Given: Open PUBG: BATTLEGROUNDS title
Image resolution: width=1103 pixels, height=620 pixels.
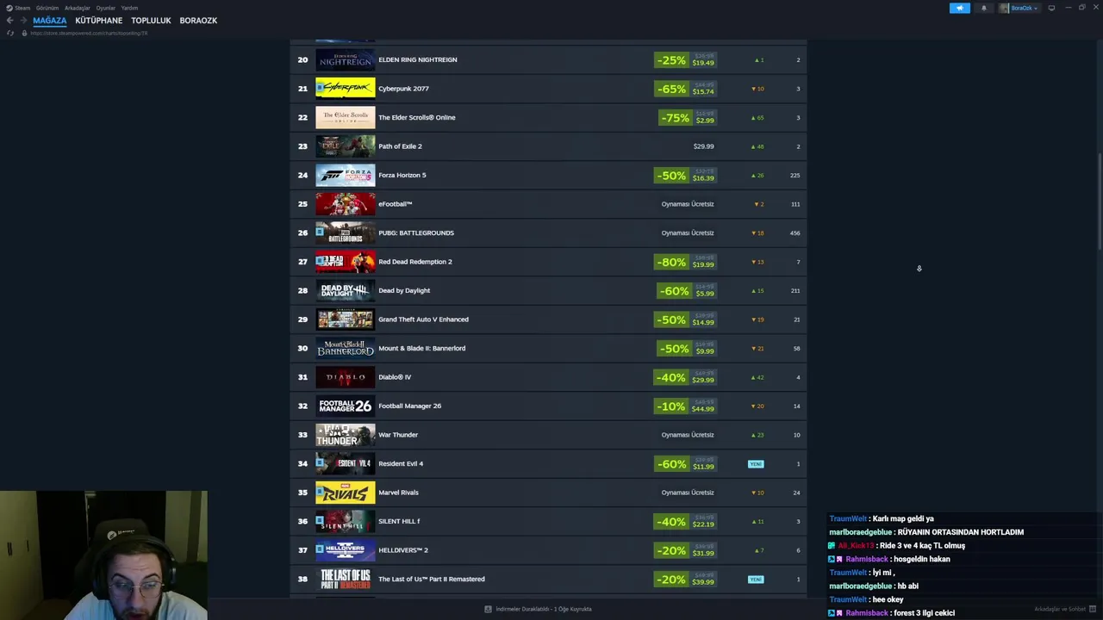Looking at the screenshot, I should (x=416, y=232).
